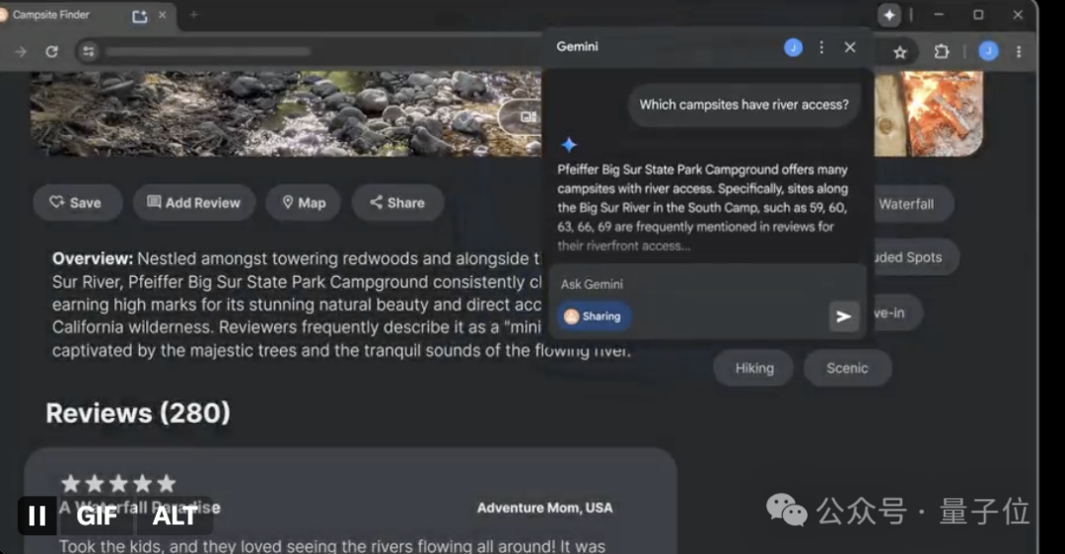This screenshot has width=1065, height=554.
Task: Share this campground
Action: coord(397,202)
